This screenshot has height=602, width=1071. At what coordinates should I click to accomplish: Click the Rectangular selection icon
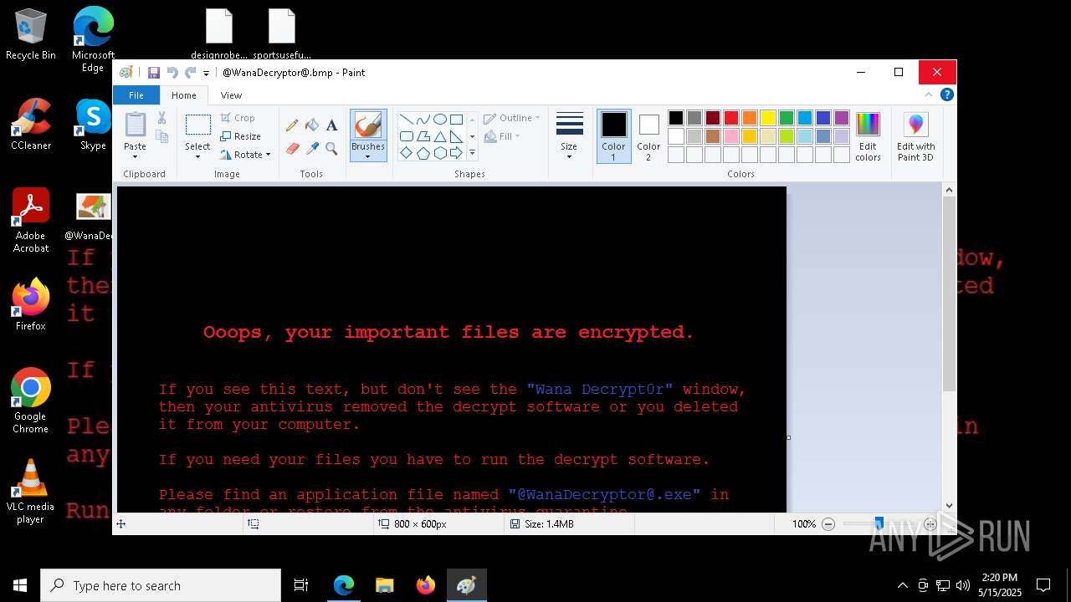[197, 125]
